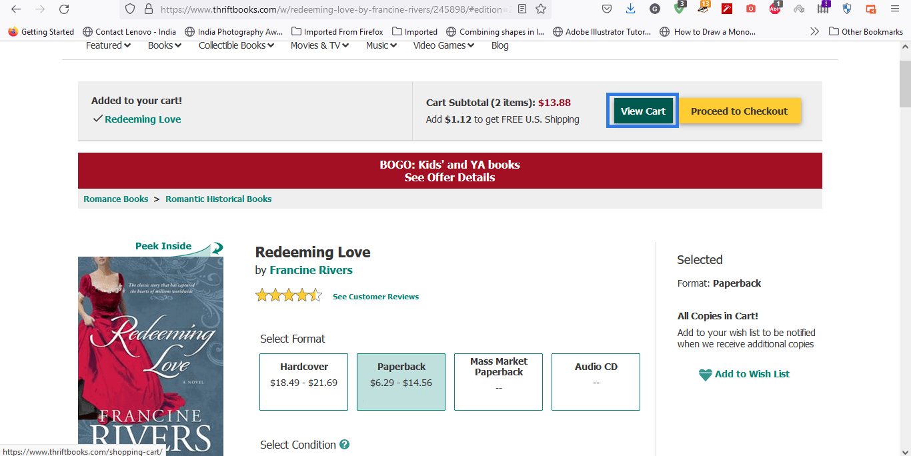Open tracking protection shield in address bar

(131, 9)
